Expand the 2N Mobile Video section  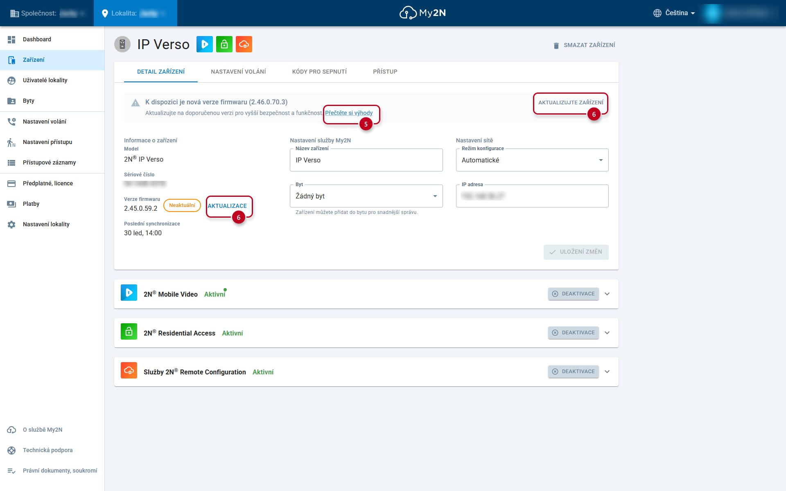(x=607, y=294)
